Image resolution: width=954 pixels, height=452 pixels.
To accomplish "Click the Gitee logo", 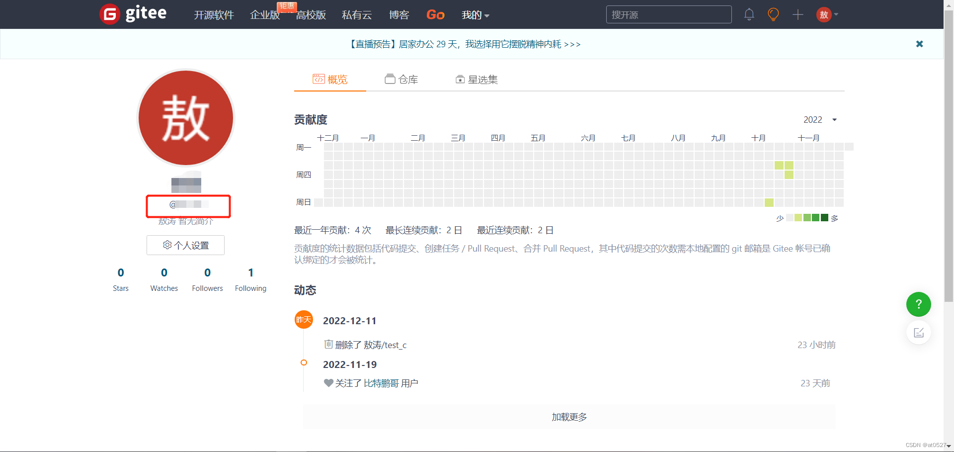I will point(133,14).
